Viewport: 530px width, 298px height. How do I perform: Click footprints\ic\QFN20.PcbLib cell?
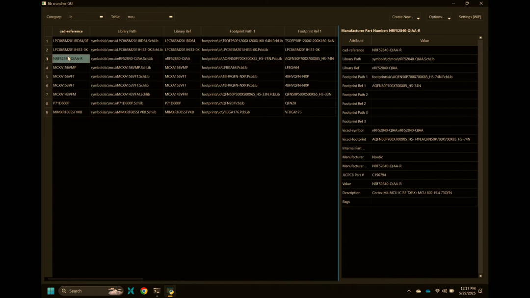[x=242, y=103]
